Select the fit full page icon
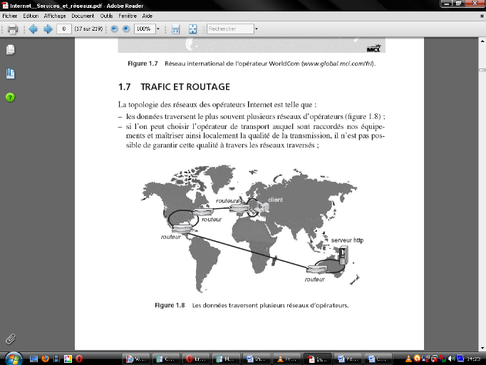The width and height of the screenshot is (486, 365). click(192, 29)
